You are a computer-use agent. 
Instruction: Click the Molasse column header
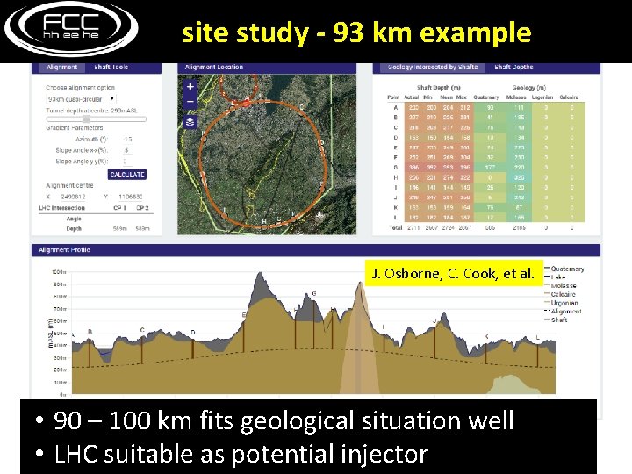pyautogui.click(x=516, y=97)
